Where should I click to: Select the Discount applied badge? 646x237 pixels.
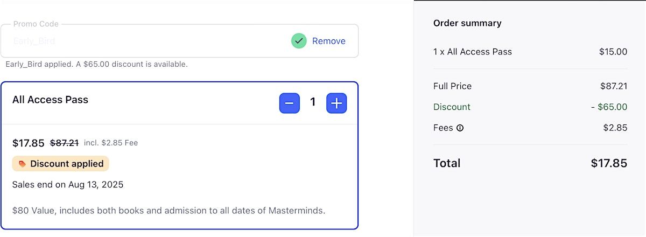(x=60, y=164)
